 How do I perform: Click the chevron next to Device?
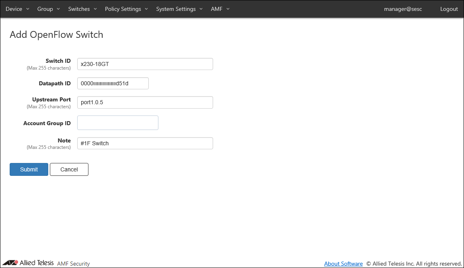(x=28, y=9)
